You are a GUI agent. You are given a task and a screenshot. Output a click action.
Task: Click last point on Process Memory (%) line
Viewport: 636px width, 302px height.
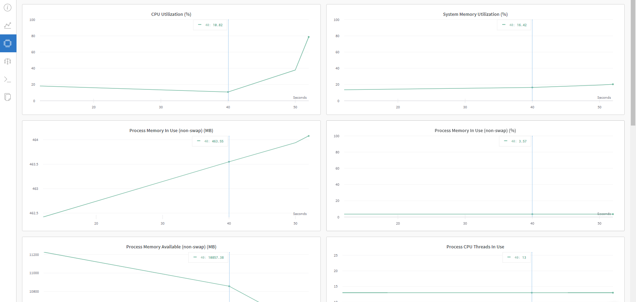click(x=613, y=214)
